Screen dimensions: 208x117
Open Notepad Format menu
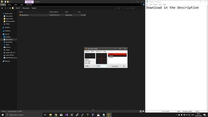155,4
